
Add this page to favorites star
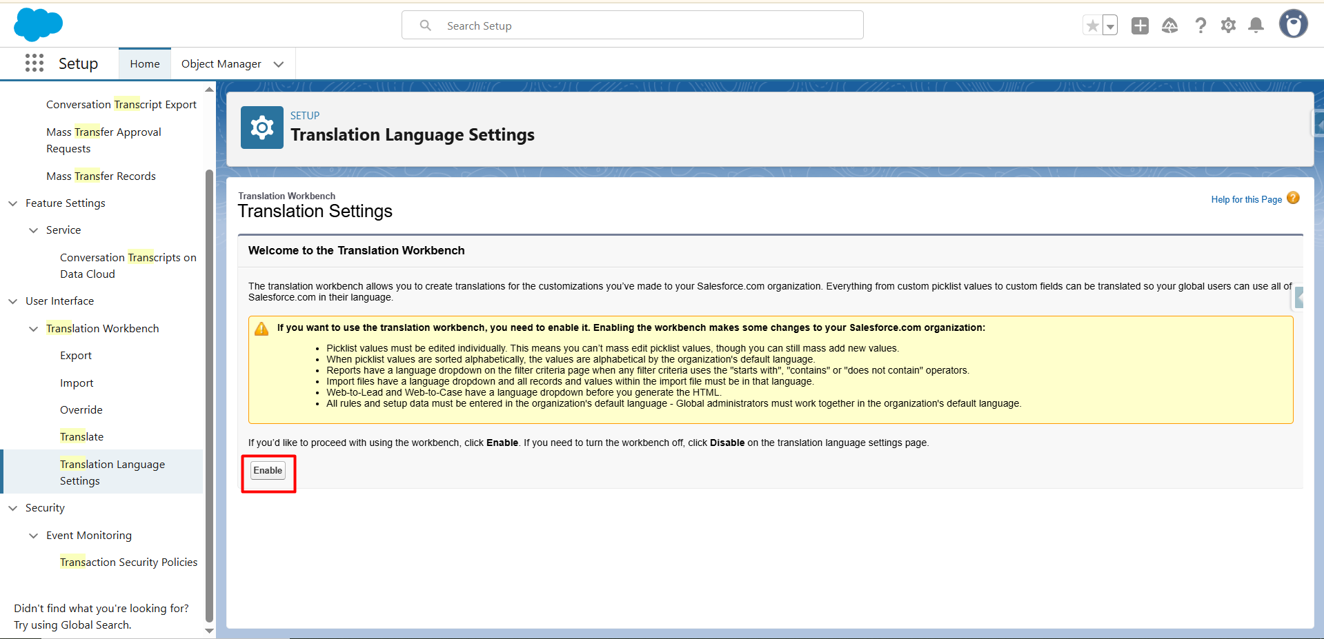click(1092, 26)
